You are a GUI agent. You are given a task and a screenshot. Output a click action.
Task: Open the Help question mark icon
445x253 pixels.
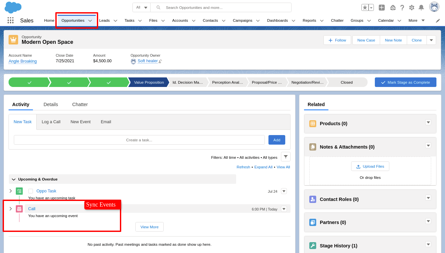click(x=402, y=7)
